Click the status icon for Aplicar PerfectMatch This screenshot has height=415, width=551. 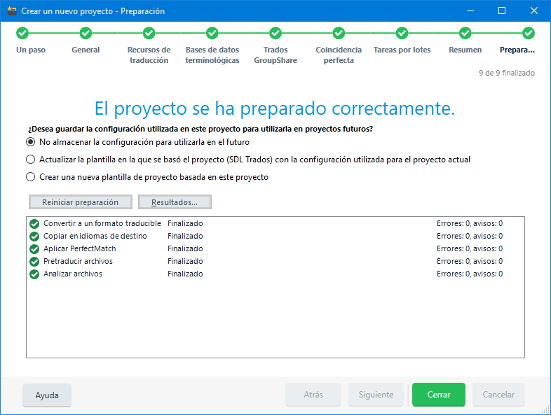(34, 249)
